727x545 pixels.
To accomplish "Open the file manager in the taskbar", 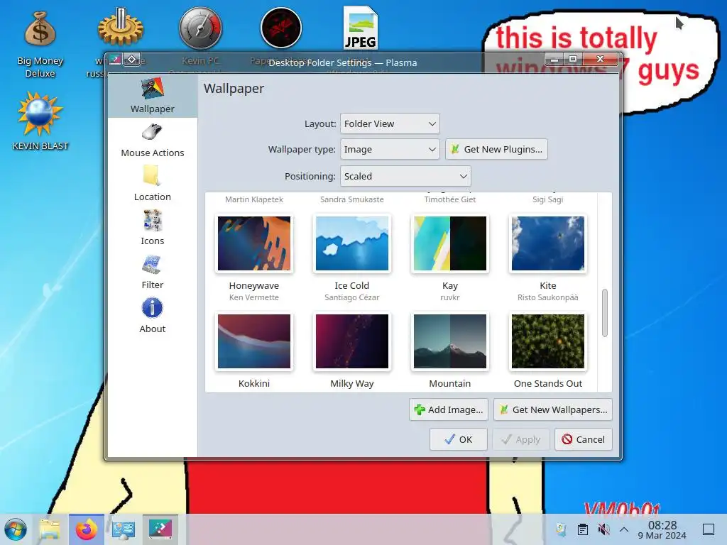I will [50, 529].
